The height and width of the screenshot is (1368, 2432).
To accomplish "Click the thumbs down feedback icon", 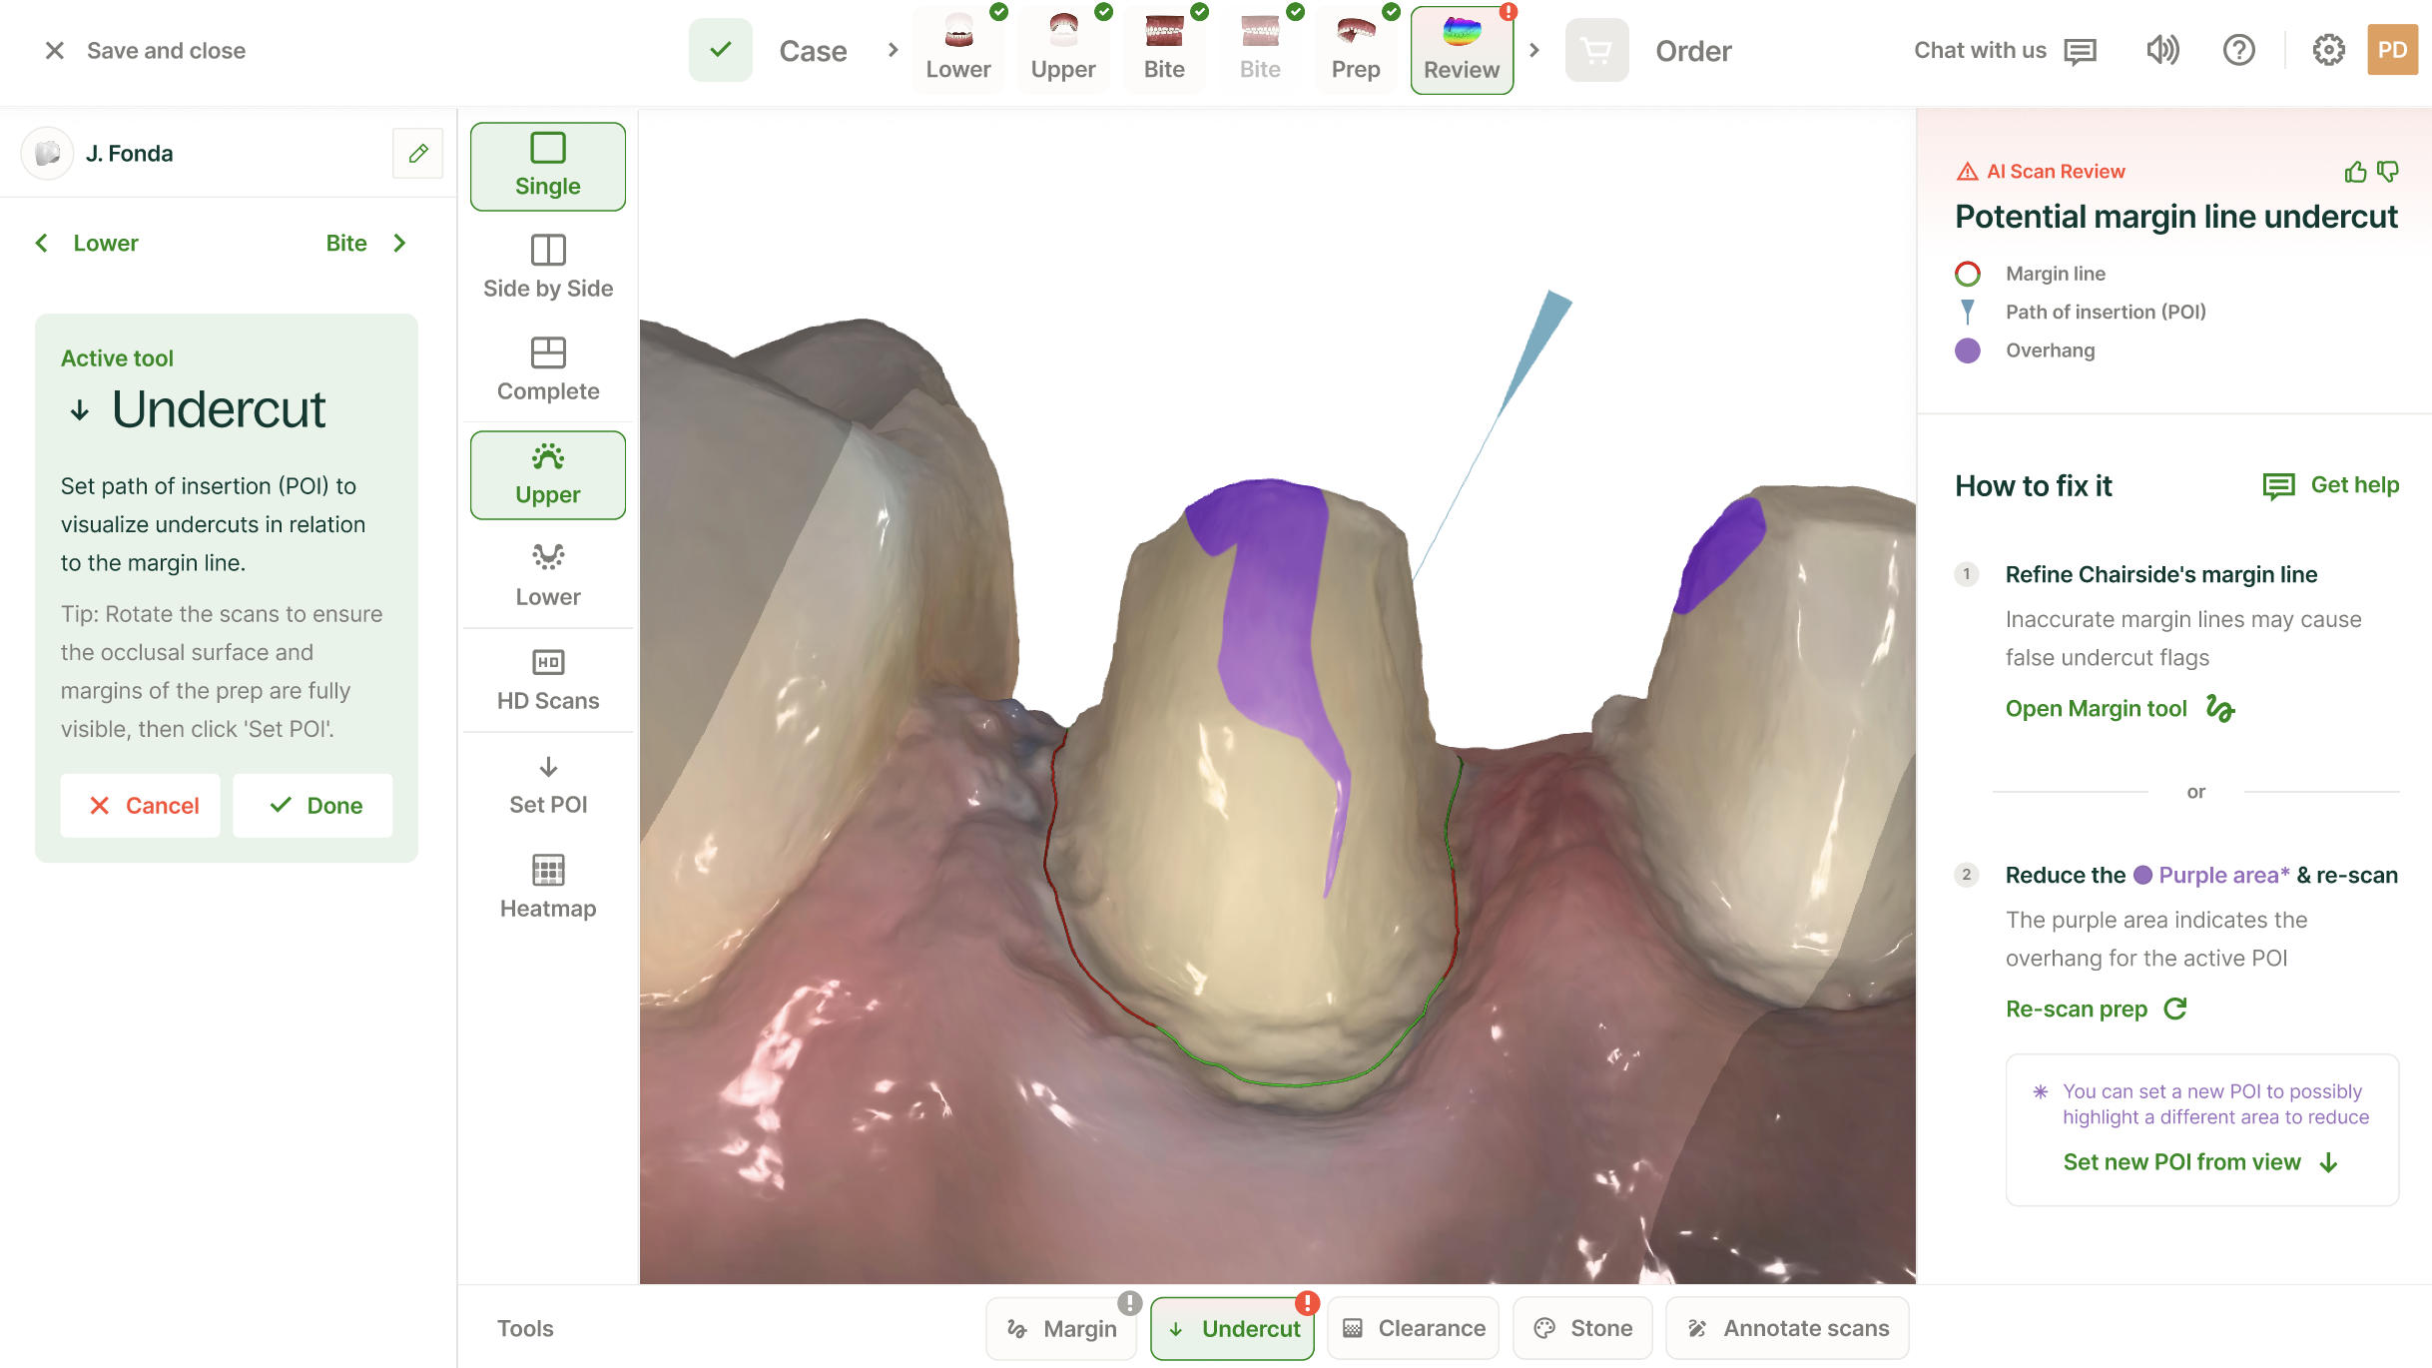I will [x=2387, y=172].
